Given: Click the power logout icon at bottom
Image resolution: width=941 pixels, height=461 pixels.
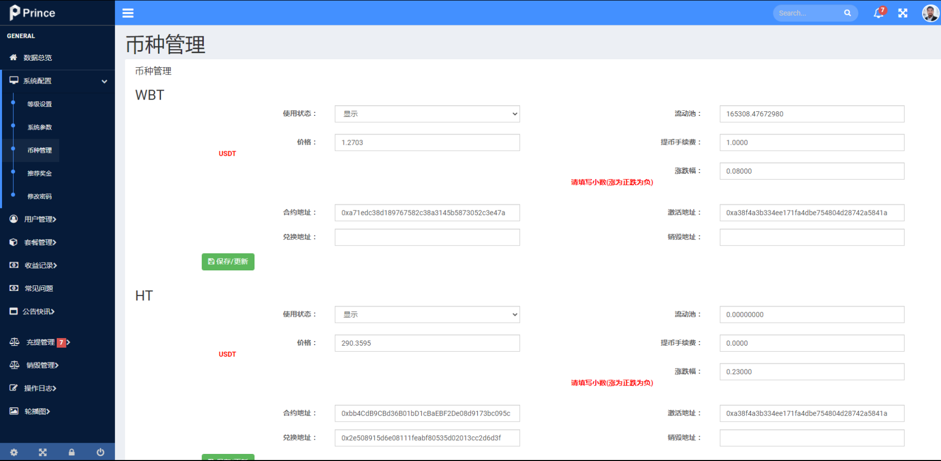Looking at the screenshot, I should click(100, 452).
